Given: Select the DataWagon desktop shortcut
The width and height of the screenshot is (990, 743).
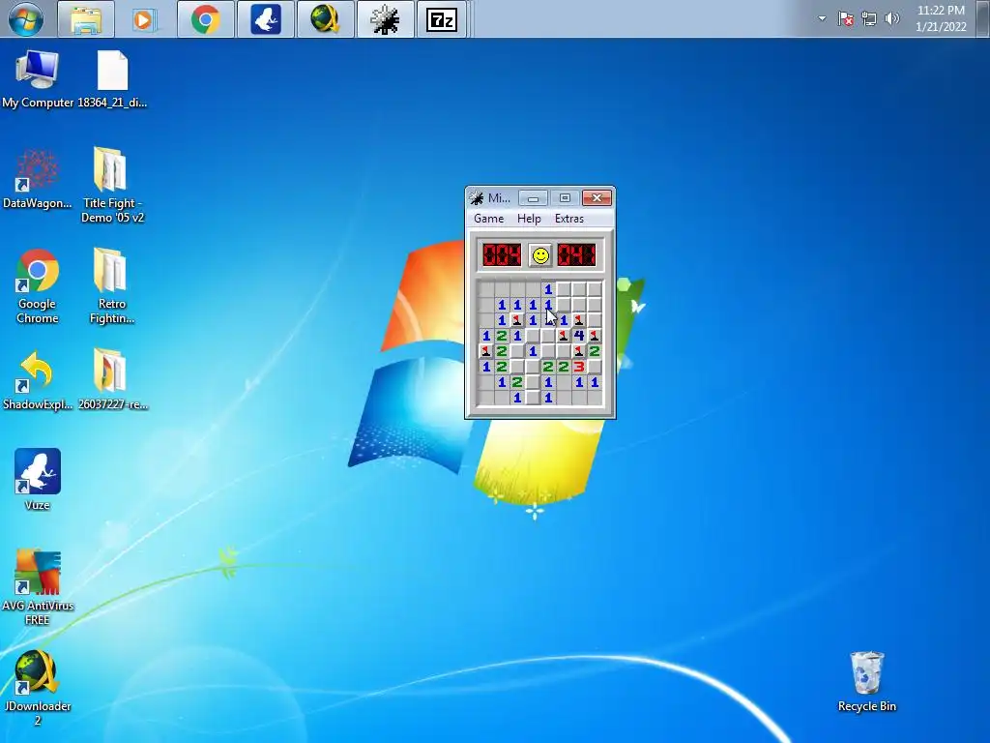Looking at the screenshot, I should coord(38,179).
